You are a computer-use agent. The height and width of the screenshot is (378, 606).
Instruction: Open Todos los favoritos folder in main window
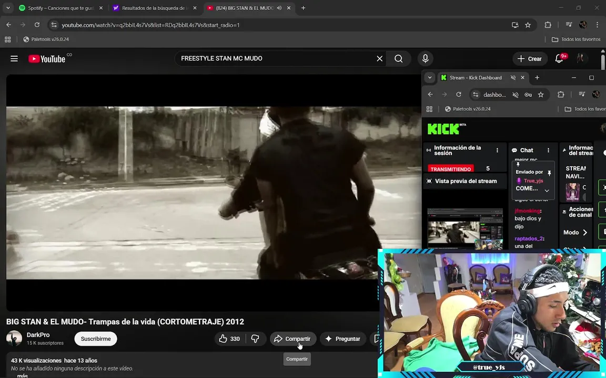[576, 39]
